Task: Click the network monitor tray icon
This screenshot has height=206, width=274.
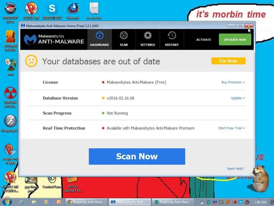Action: [x=241, y=202]
